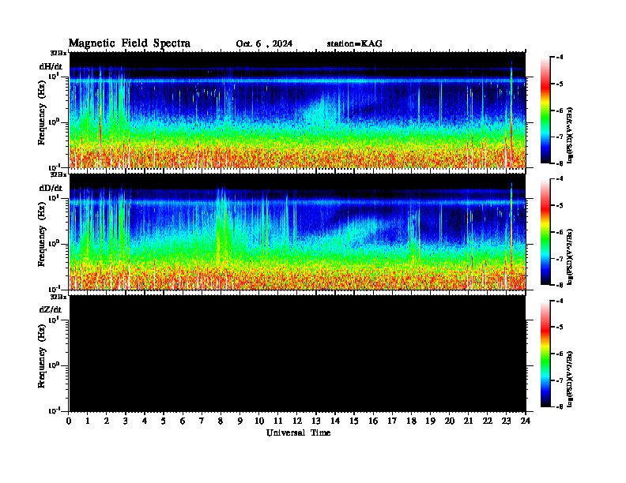Click hour 22 on the time axis
626x483 pixels.
pos(488,421)
